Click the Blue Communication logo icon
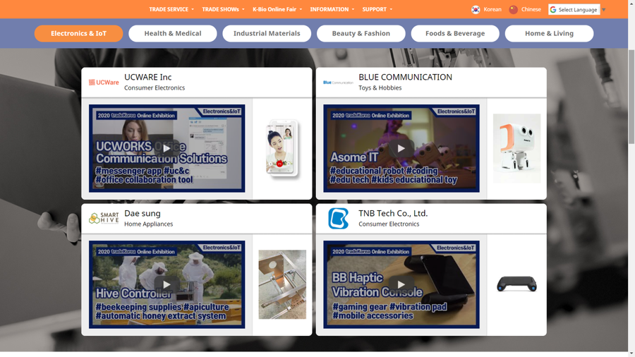The width and height of the screenshot is (635, 357). click(x=337, y=83)
